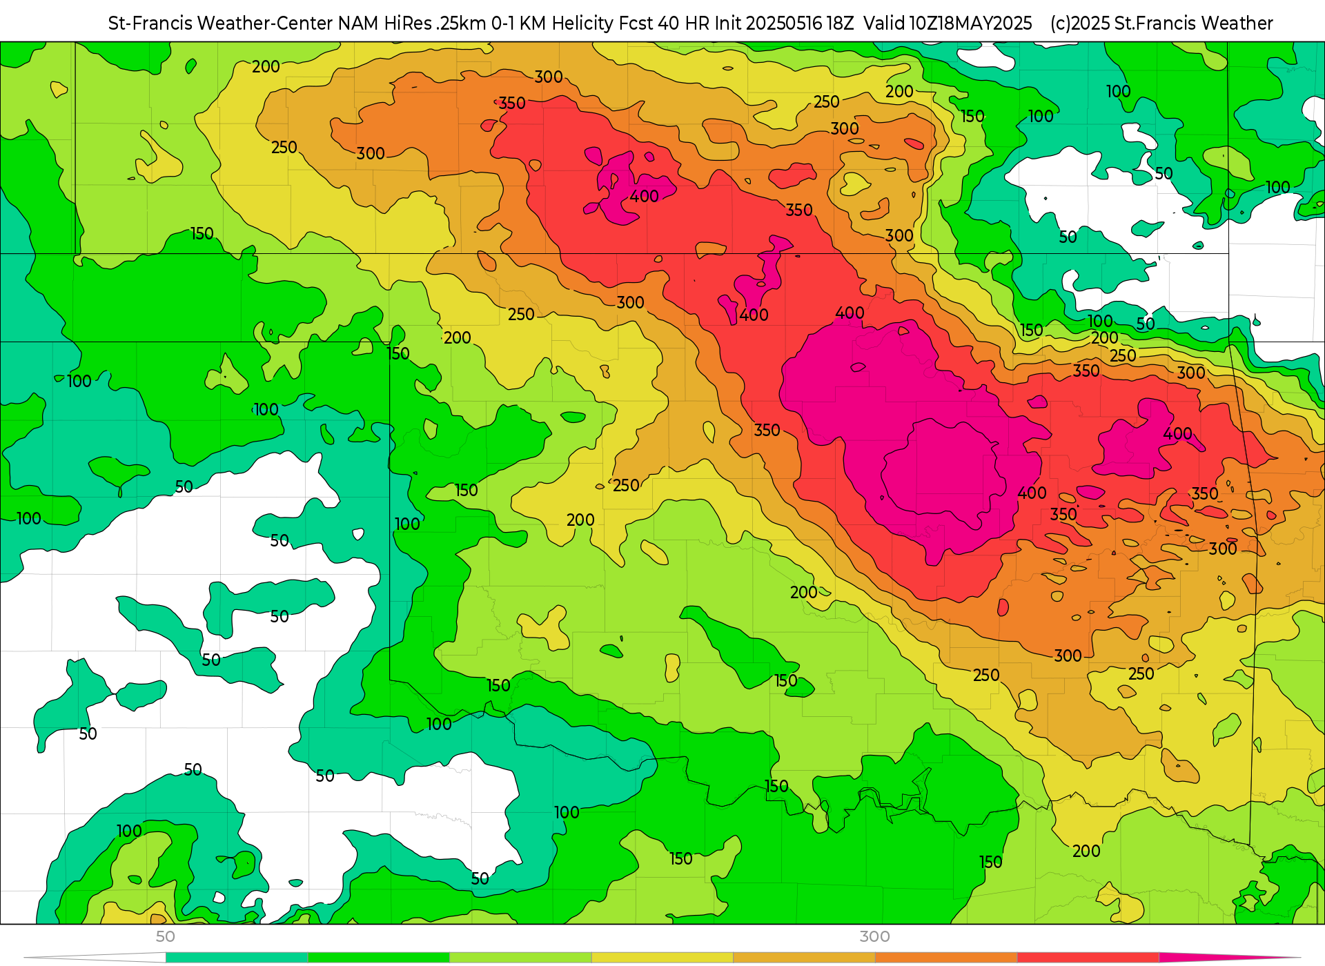
Task: Click the 'St-Francis Weather-Center' title text
Action: (220, 23)
